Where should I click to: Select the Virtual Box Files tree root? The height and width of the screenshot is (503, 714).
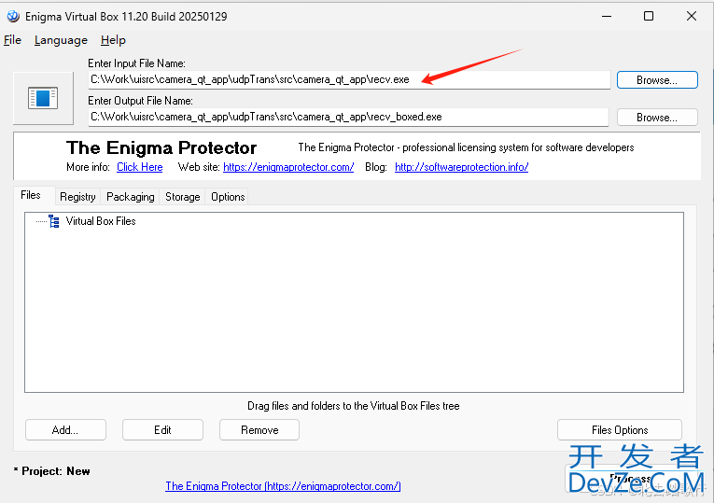coord(101,221)
